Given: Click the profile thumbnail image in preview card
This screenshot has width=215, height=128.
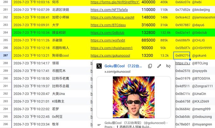Looking at the screenshot, I should pos(134,97).
